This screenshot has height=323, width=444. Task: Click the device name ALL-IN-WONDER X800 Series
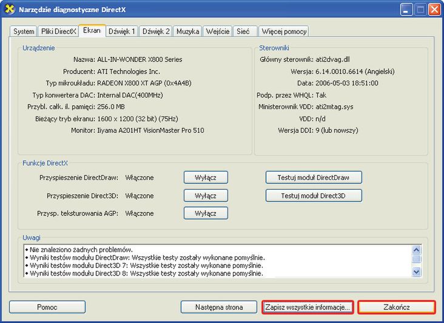[140, 59]
